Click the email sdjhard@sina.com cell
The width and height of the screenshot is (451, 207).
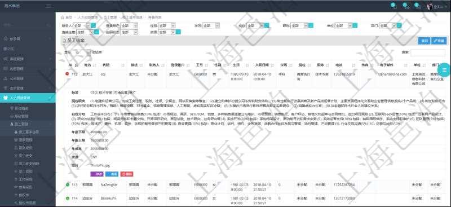coord(392,74)
